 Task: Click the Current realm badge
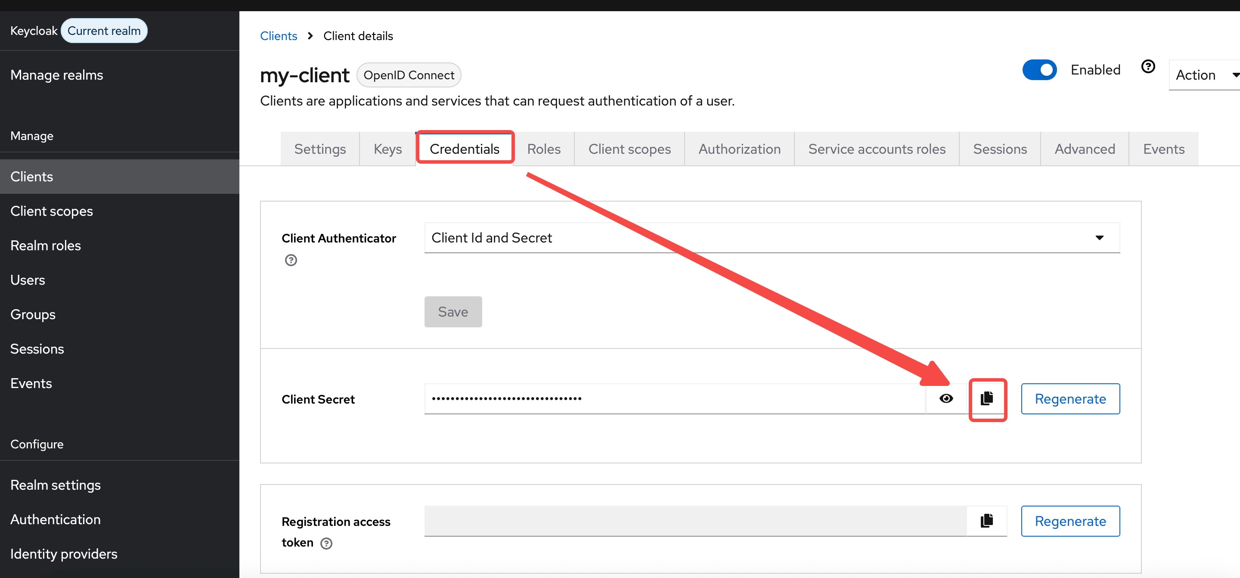pos(104,31)
